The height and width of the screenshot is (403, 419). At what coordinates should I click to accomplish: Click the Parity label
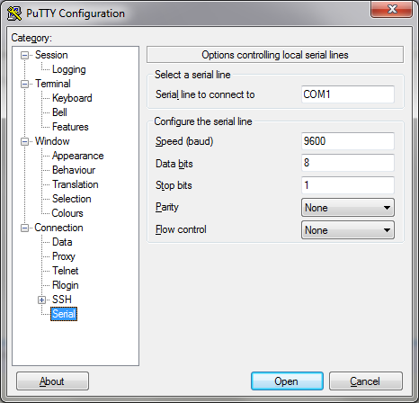click(167, 207)
